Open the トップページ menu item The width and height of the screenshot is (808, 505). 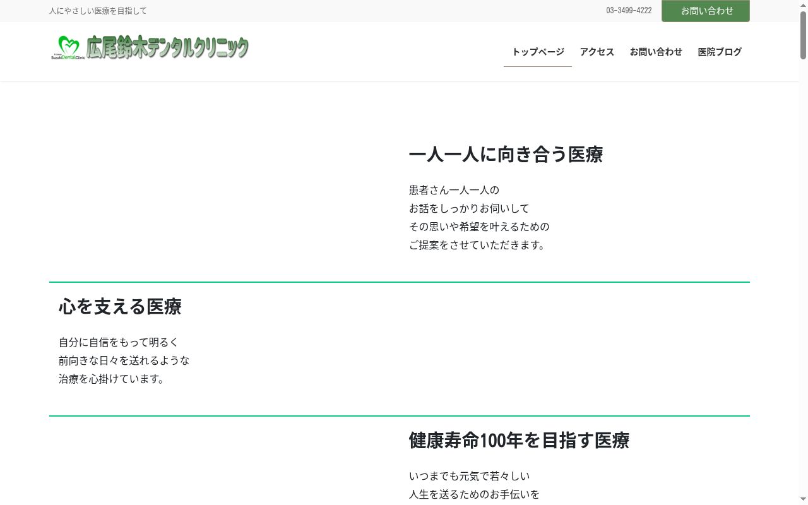(538, 52)
